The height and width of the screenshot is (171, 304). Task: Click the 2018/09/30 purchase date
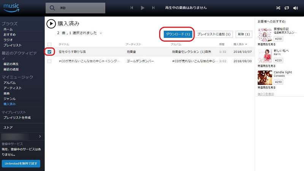(x=242, y=61)
